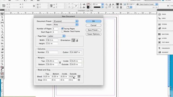Click the Width value field

(x=53, y=40)
